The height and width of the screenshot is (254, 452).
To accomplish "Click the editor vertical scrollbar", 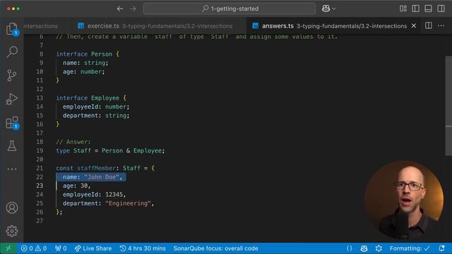I will [448, 106].
